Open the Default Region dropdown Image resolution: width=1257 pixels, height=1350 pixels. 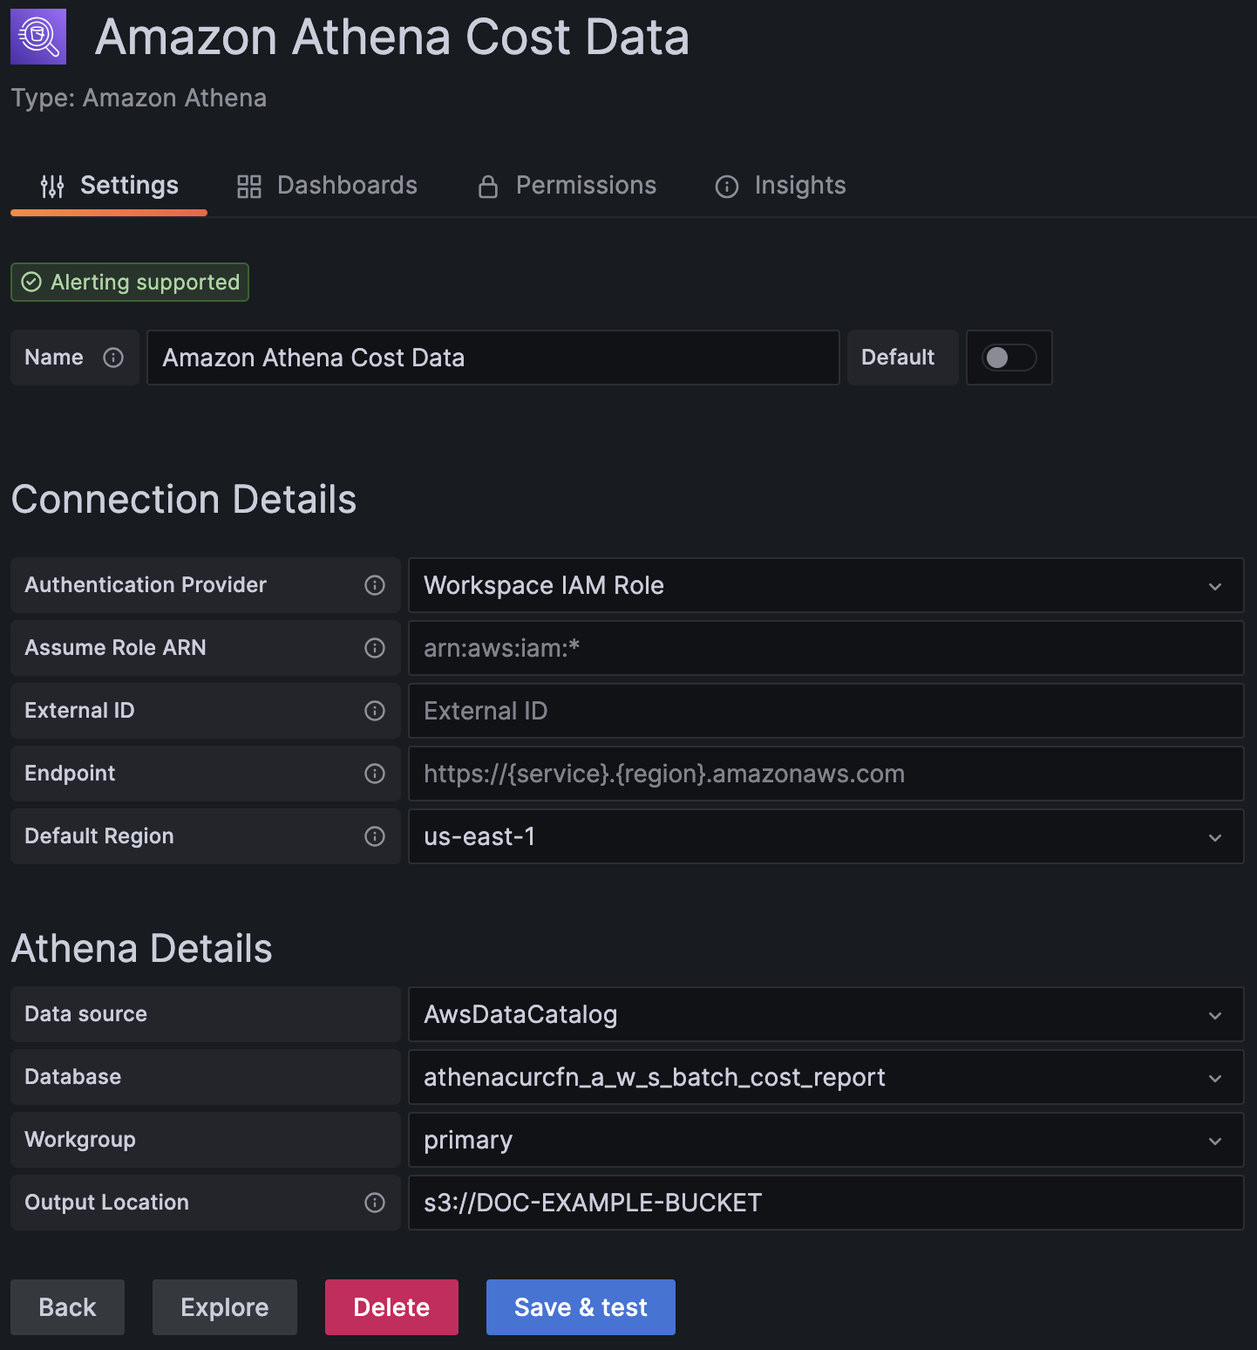pos(826,836)
